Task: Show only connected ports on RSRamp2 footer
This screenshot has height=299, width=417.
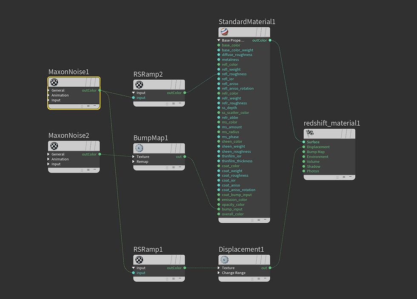Action: (x=174, y=103)
